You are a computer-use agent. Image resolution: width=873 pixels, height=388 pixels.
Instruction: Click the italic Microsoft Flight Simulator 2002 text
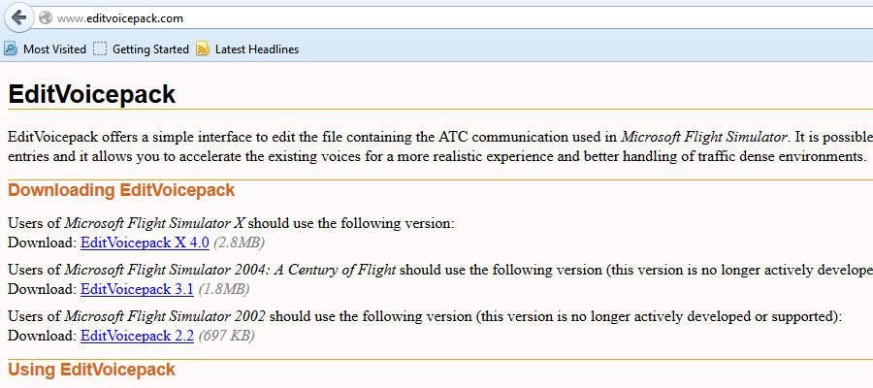165,316
